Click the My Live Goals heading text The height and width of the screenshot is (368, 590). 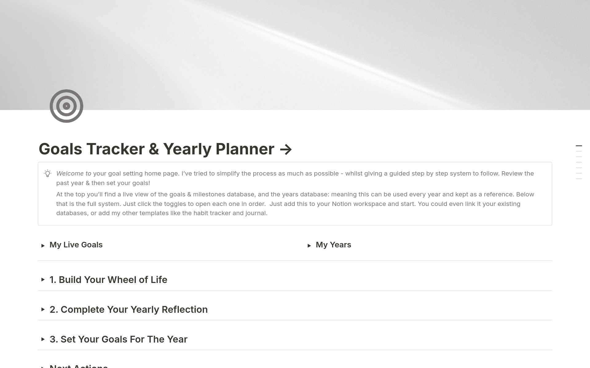pos(76,245)
